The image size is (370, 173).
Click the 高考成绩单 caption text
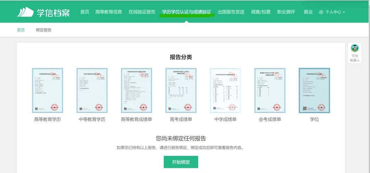[181, 120]
